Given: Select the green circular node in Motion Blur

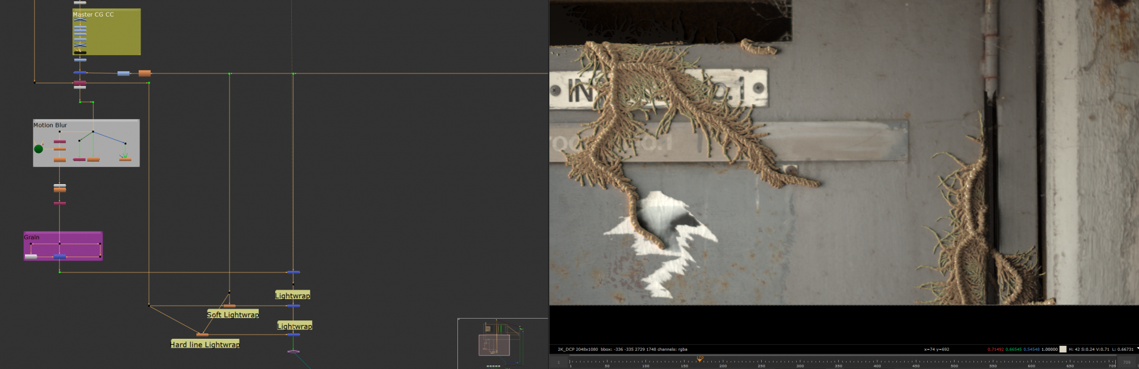Looking at the screenshot, I should (39, 149).
